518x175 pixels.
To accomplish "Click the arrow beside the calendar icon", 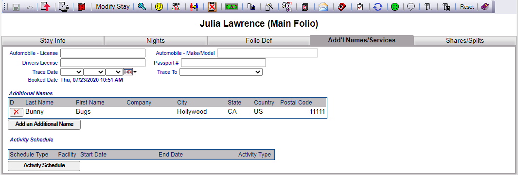I will tap(135, 72).
